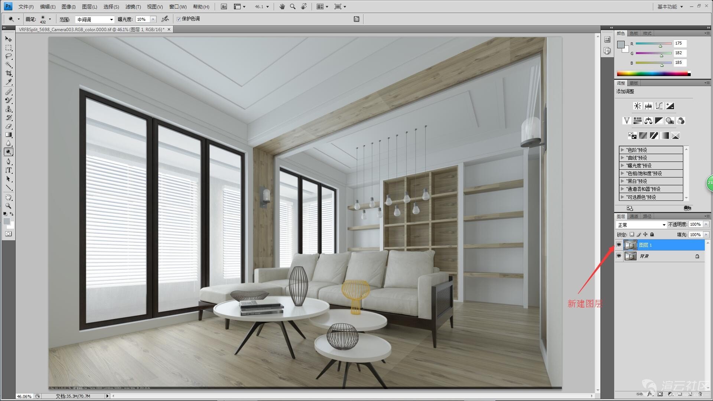Select the Pen tool
The height and width of the screenshot is (401, 713).
9,162
